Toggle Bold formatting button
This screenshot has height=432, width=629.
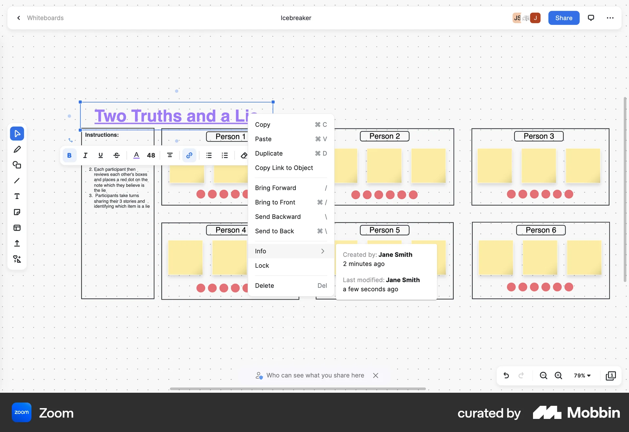69,155
